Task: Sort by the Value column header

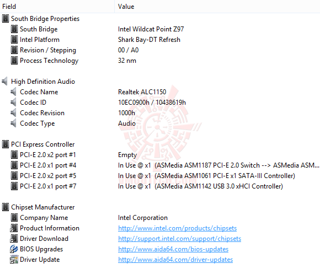Action: pyautogui.click(x=217, y=7)
